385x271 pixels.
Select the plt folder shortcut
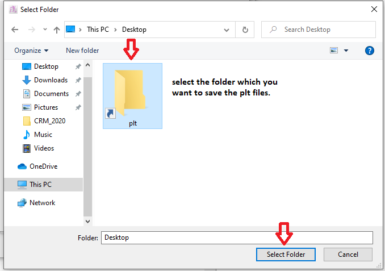(132, 95)
